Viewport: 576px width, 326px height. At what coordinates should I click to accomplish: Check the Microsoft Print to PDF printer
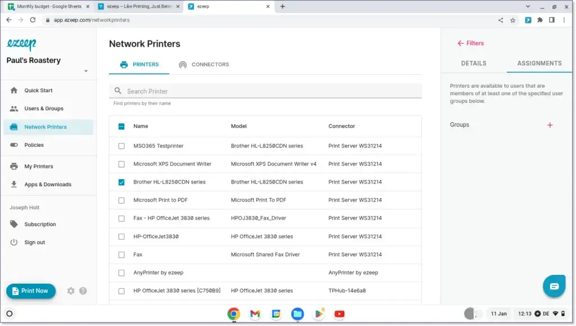pyautogui.click(x=121, y=200)
